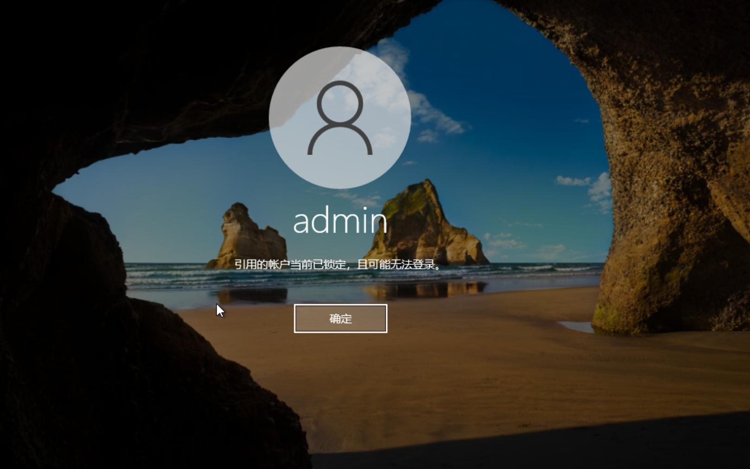This screenshot has width=750, height=469.
Task: Select the account name label below the avatar
Action: point(340,221)
